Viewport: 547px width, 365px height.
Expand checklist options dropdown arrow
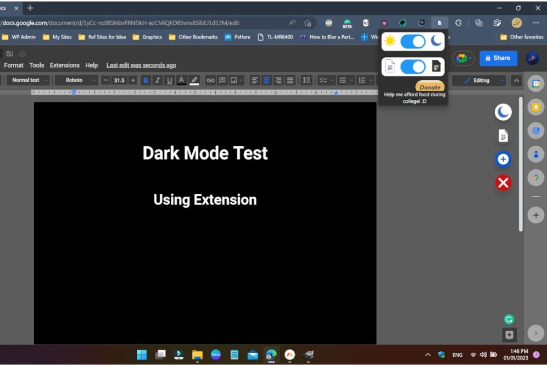(332, 81)
